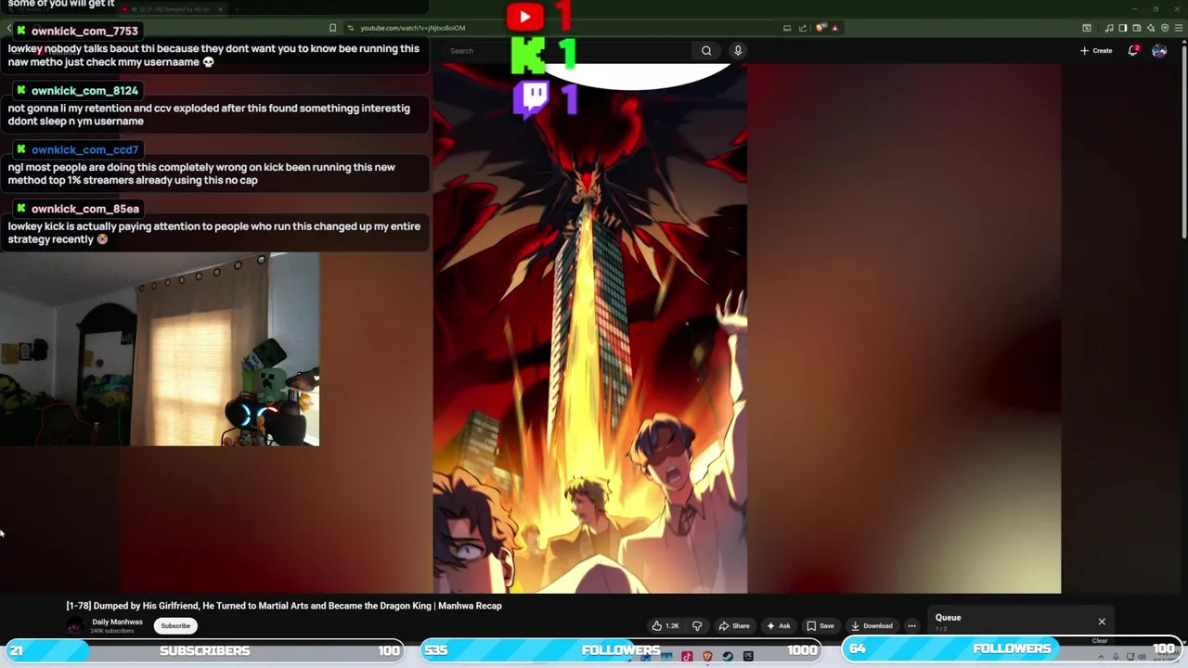Click the Create button on YouTube
1188x668 pixels.
pyautogui.click(x=1096, y=51)
